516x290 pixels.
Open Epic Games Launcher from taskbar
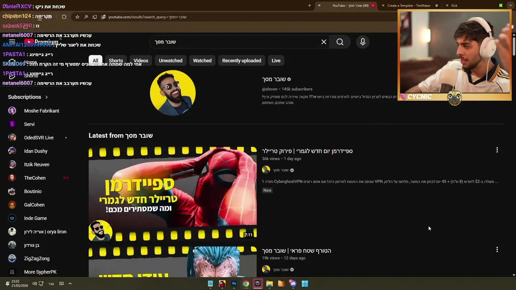(x=258, y=284)
